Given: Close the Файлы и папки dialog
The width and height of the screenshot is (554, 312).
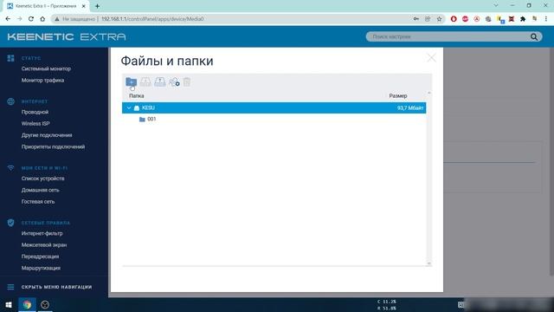Looking at the screenshot, I should click(x=431, y=58).
